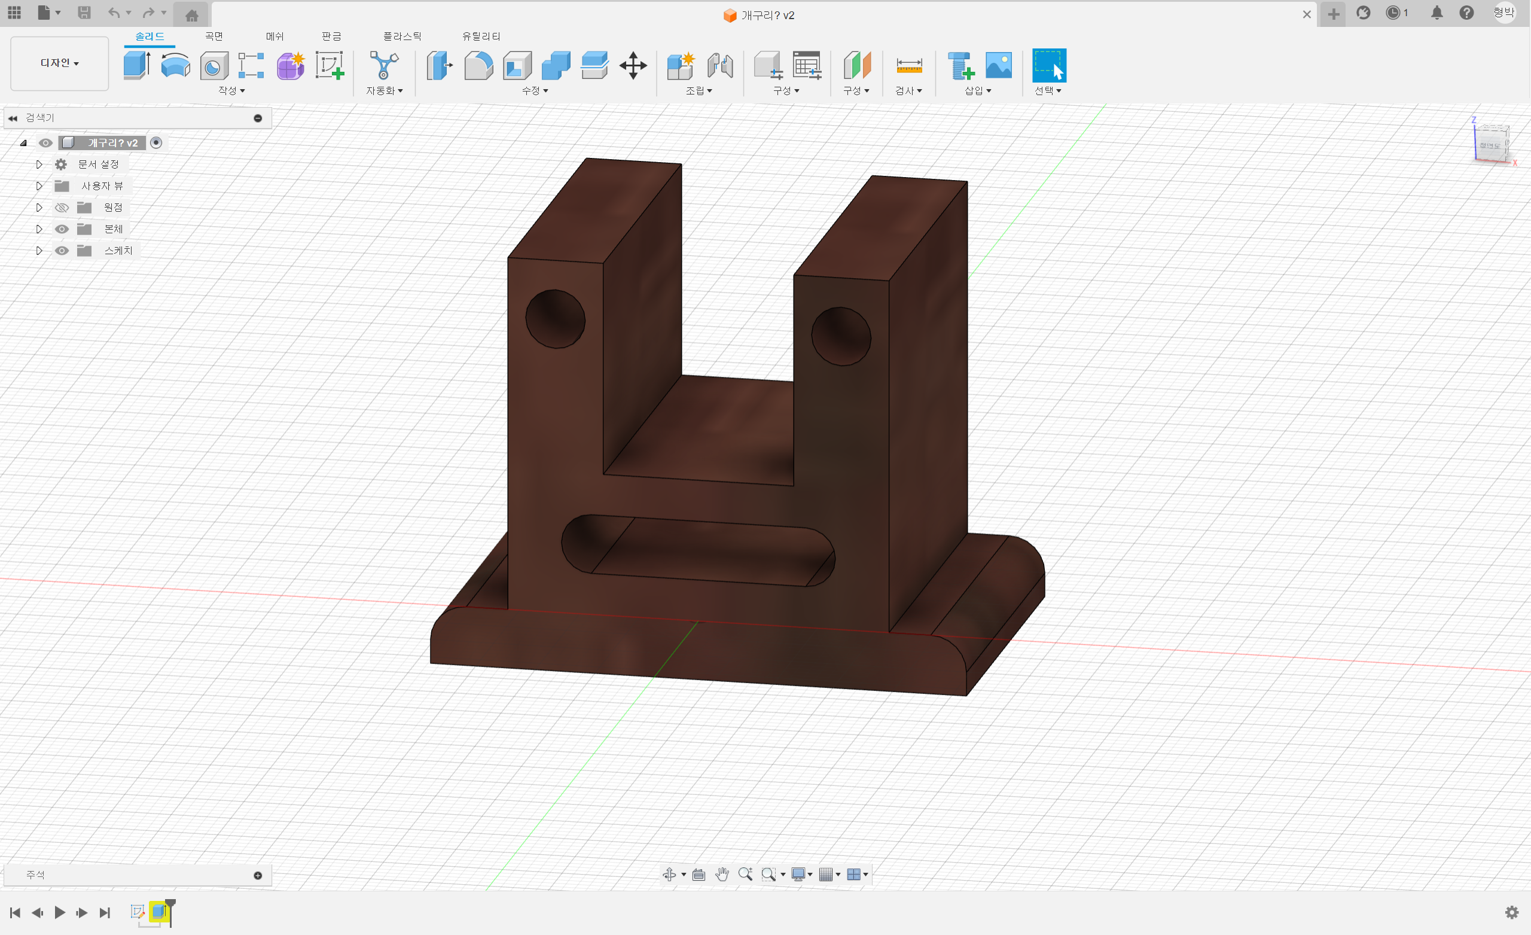Select the Fillet tool in Modify
The image size is (1531, 935).
coord(478,65)
